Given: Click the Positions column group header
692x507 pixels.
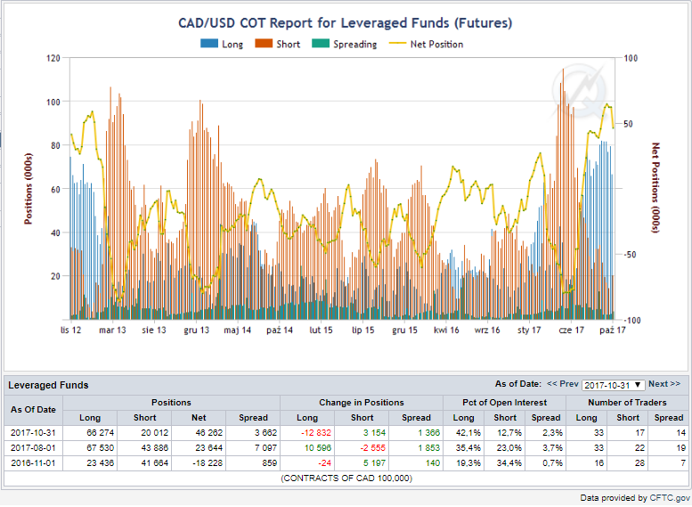Looking at the screenshot, I should pyautogui.click(x=171, y=403).
